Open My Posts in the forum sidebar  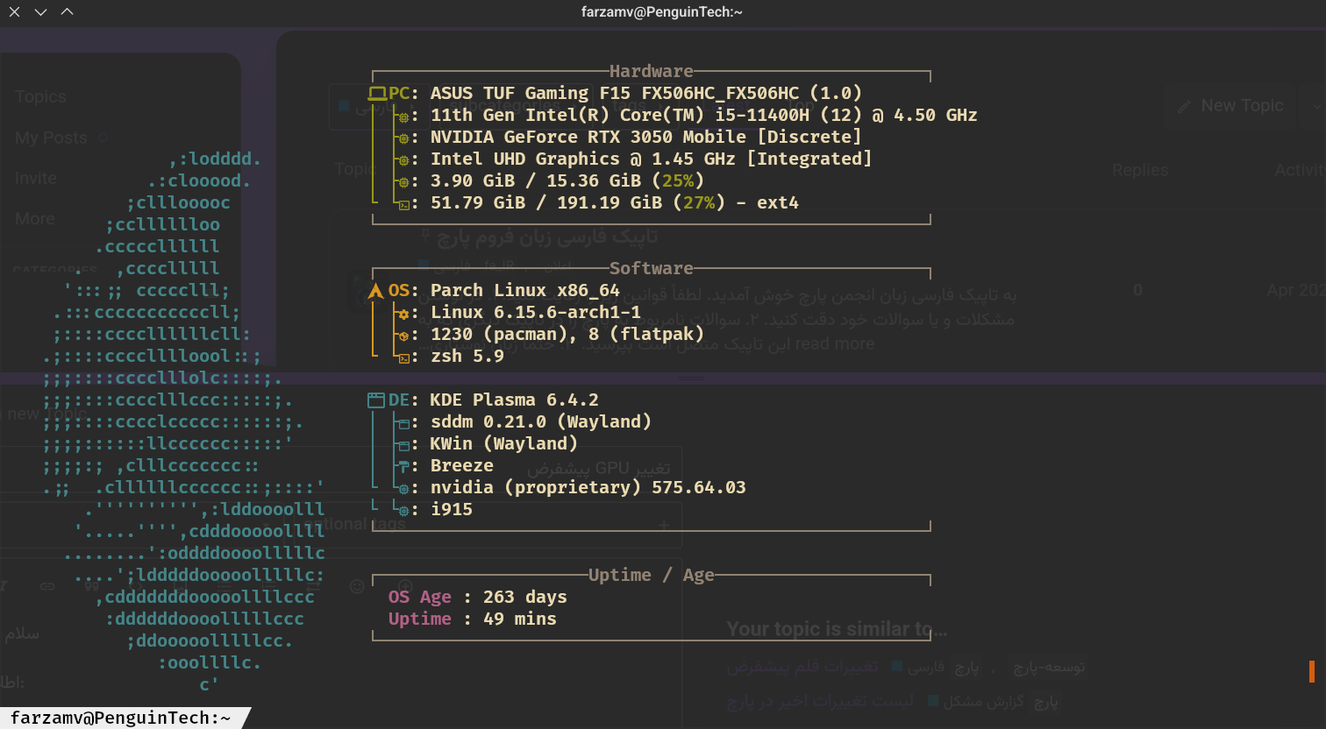(52, 138)
